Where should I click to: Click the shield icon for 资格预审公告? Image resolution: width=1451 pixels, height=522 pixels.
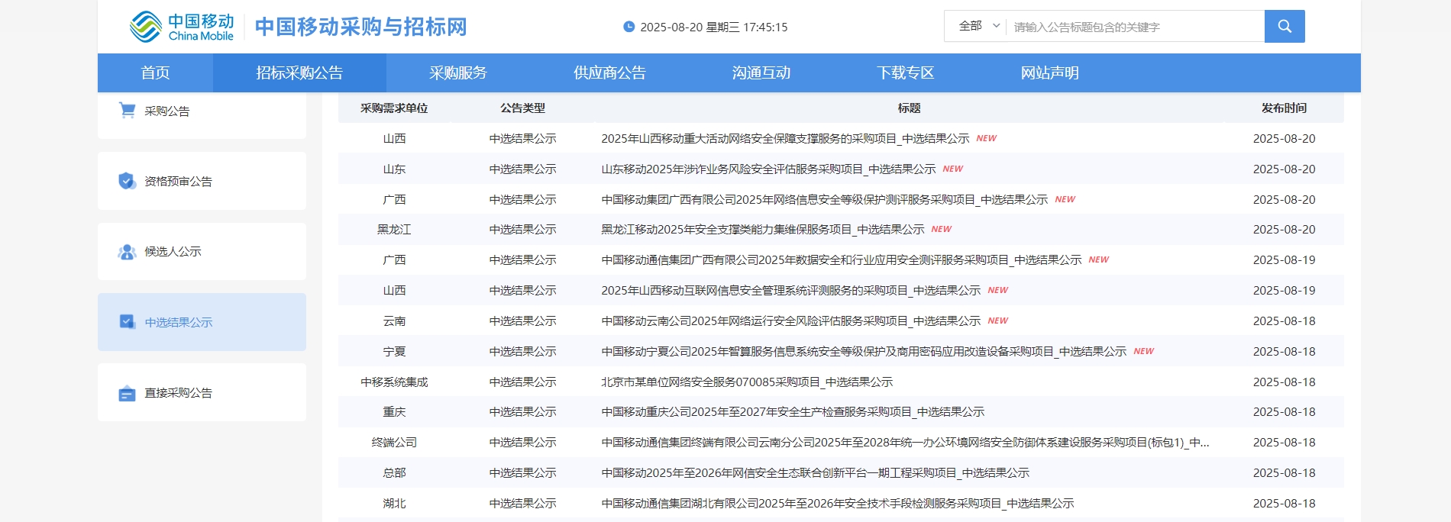(x=127, y=181)
